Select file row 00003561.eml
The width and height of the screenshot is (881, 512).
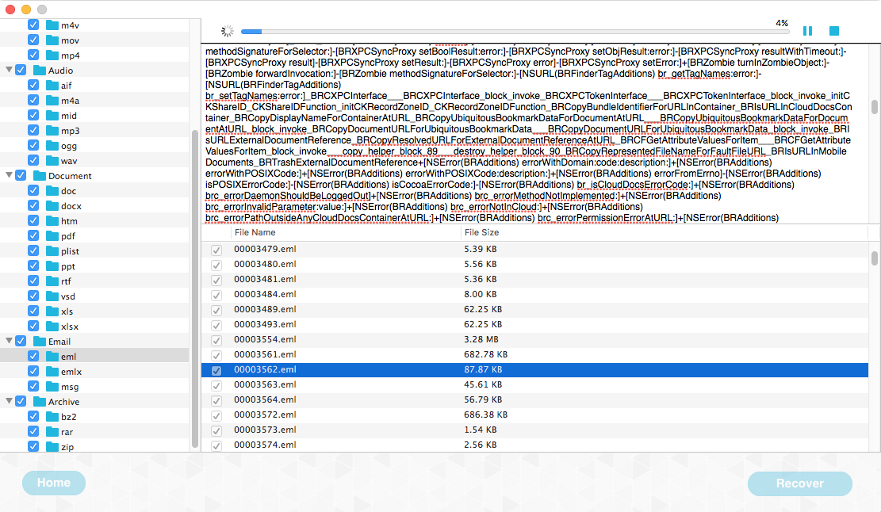pyautogui.click(x=535, y=354)
